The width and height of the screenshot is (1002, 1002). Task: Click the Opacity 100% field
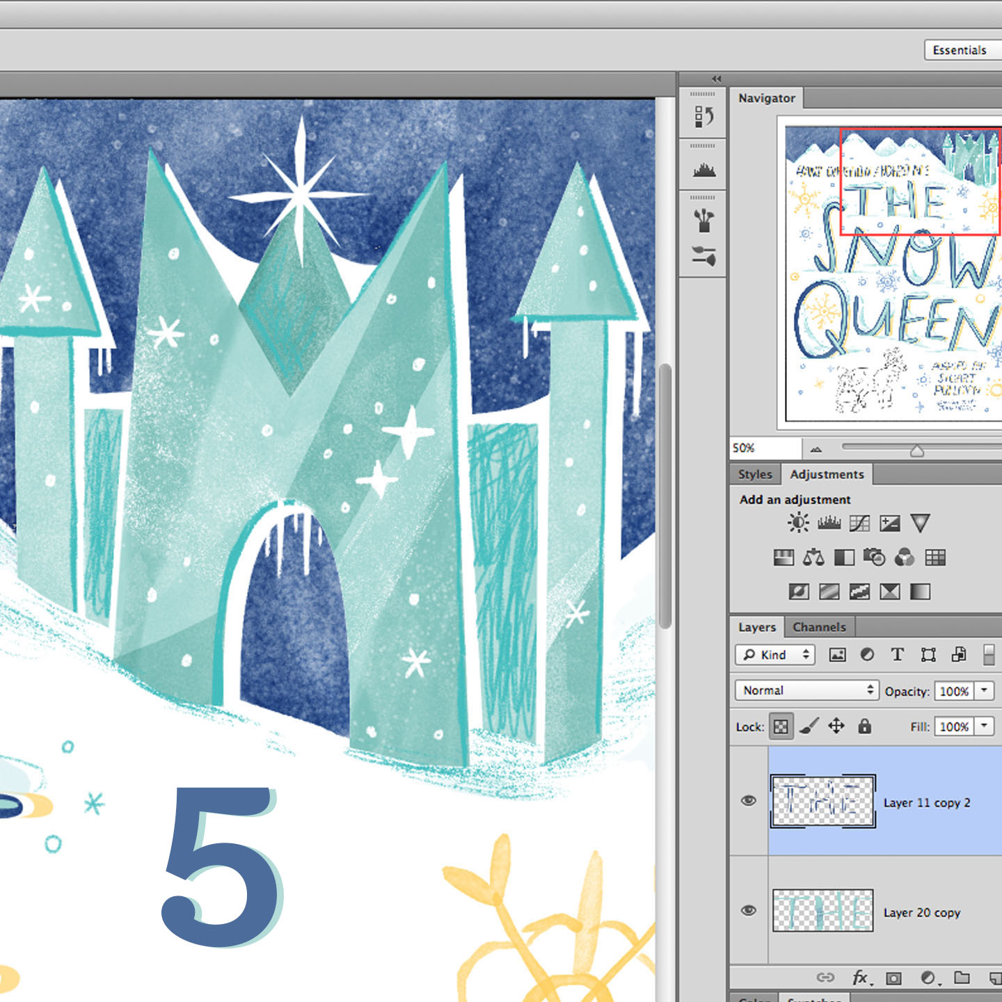click(954, 691)
